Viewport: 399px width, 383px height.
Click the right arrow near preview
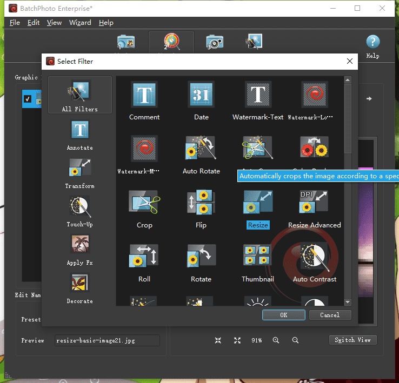tap(369, 99)
